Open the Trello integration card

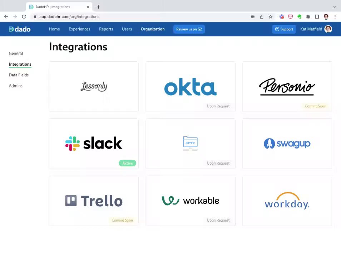tap(94, 201)
